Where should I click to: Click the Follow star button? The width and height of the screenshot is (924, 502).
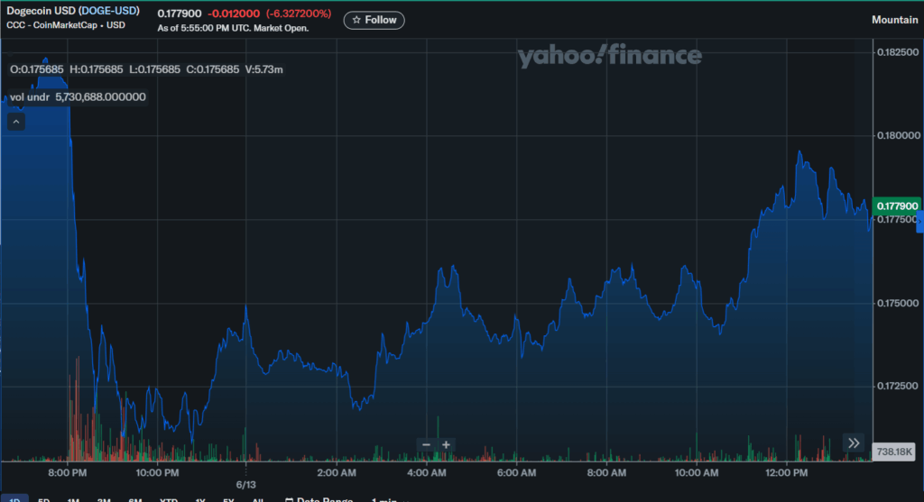pos(374,20)
